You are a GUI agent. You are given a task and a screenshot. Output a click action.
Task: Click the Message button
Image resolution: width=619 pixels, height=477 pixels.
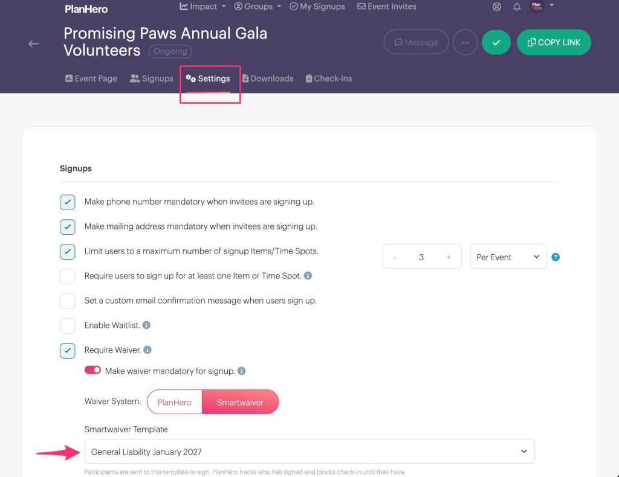click(x=416, y=42)
